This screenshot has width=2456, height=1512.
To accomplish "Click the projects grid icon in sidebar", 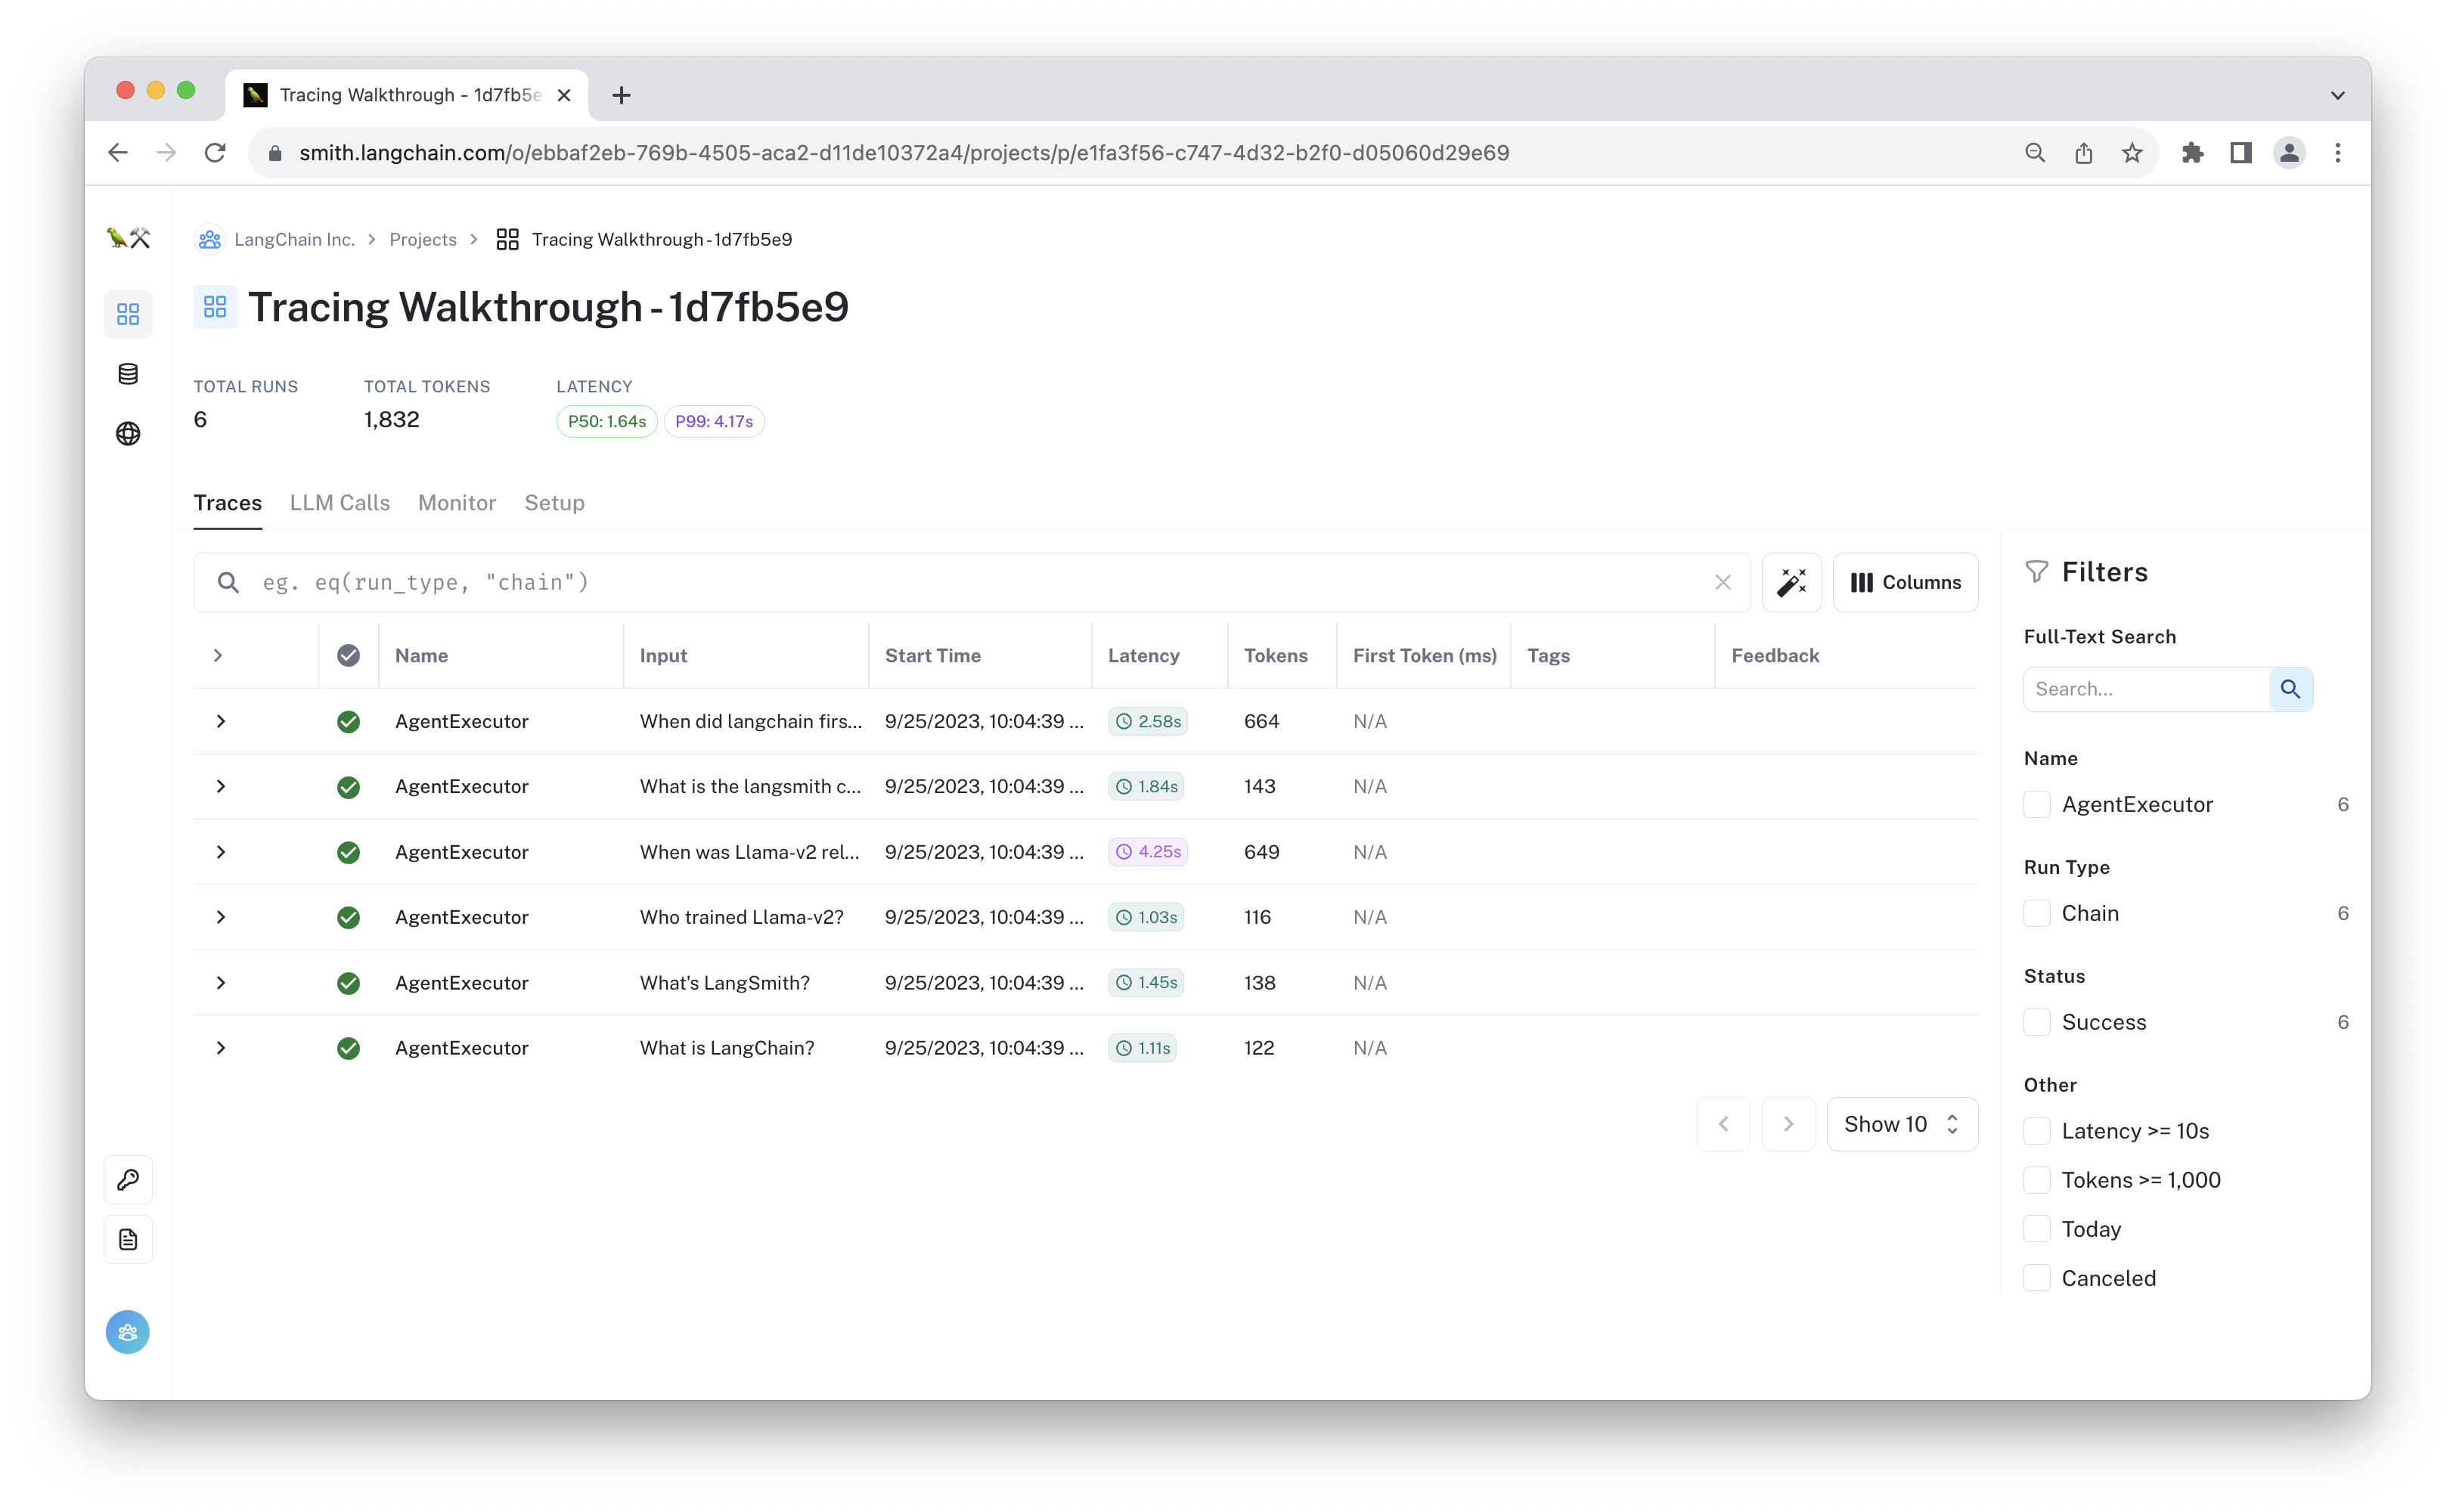I will coord(128,314).
